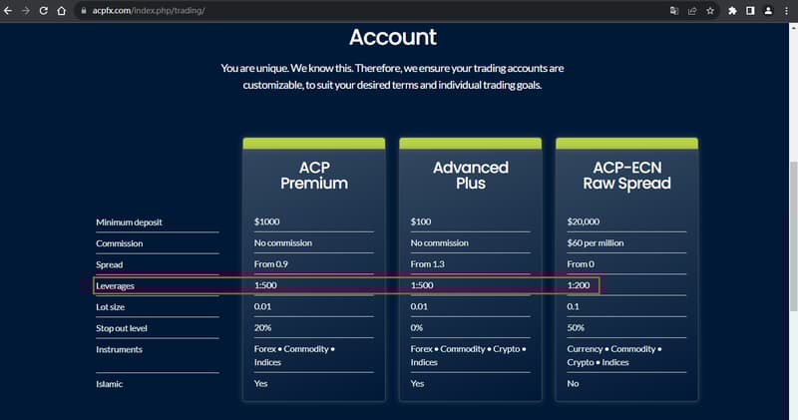Select the ACP-ECN Raw Spread card title
This screenshot has width=798, height=420.
tap(627, 176)
